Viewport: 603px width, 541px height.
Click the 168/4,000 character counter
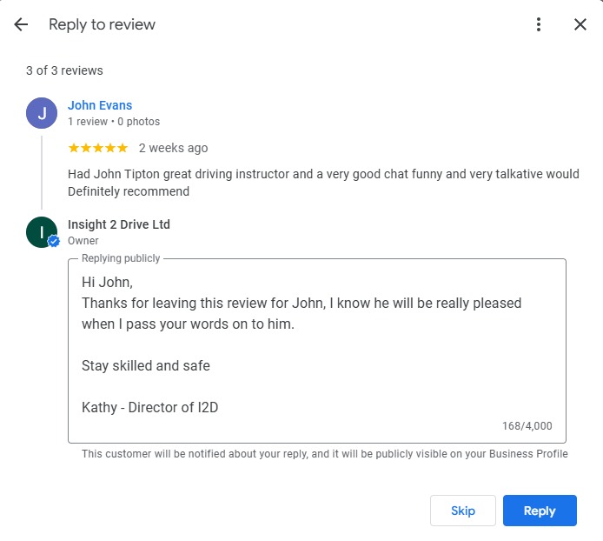coord(527,426)
